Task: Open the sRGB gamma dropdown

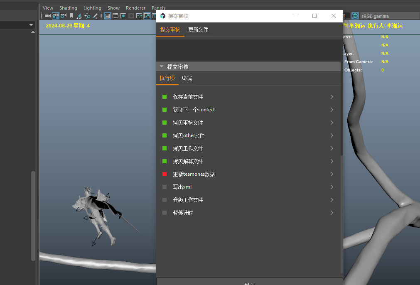Action: [x=388, y=16]
